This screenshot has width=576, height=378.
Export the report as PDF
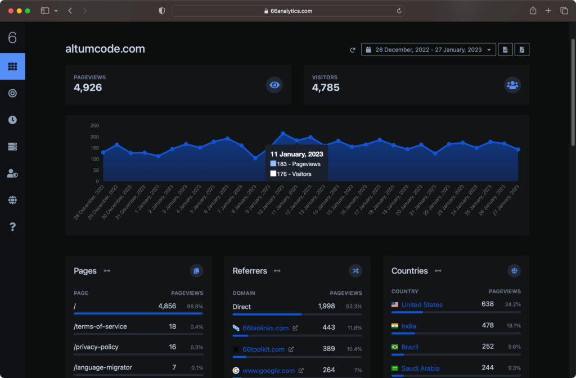[521, 49]
